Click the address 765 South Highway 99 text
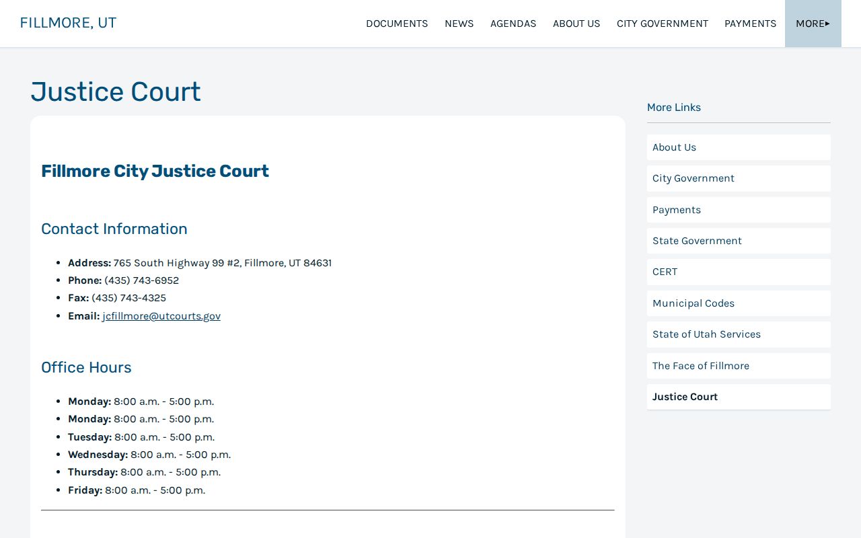 [x=223, y=263]
